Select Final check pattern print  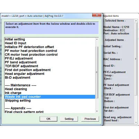pos(50,112)
